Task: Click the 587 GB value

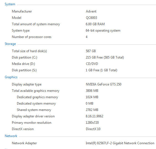Action: click(x=91, y=51)
